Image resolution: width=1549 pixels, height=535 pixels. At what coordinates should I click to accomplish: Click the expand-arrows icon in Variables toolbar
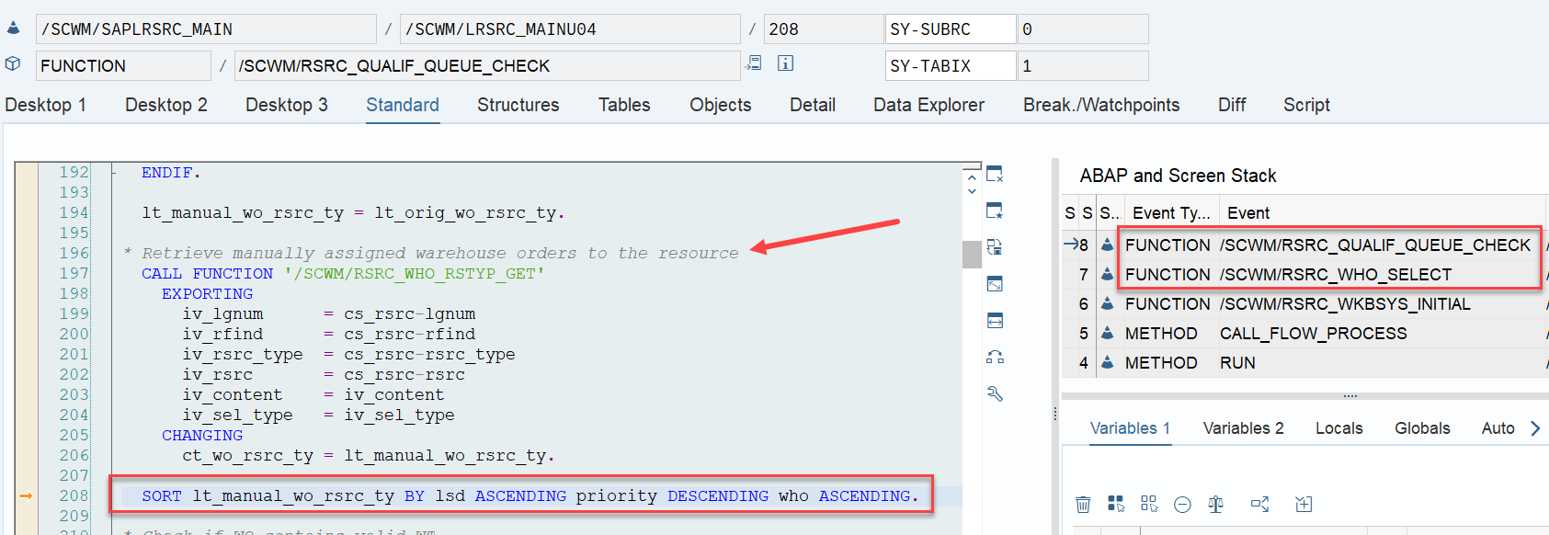click(x=1259, y=504)
